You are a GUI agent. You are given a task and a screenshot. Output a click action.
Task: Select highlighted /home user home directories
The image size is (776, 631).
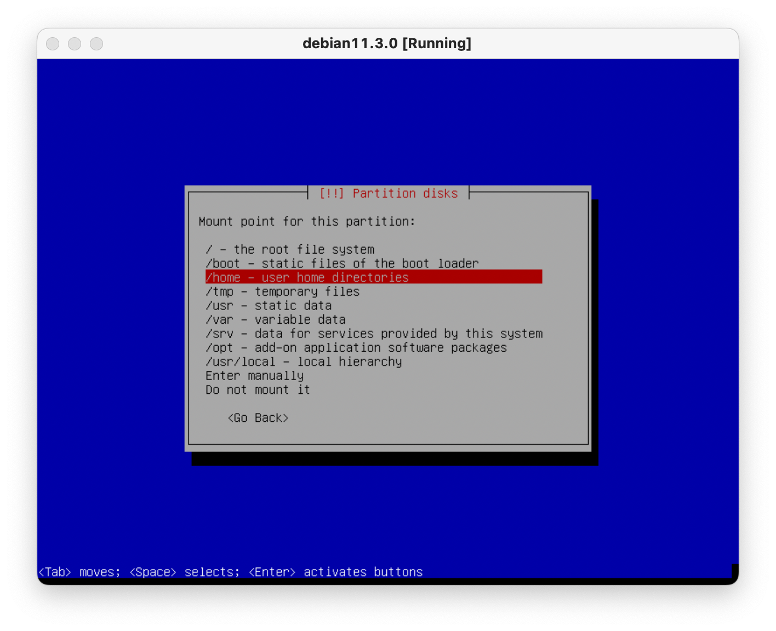(307, 278)
